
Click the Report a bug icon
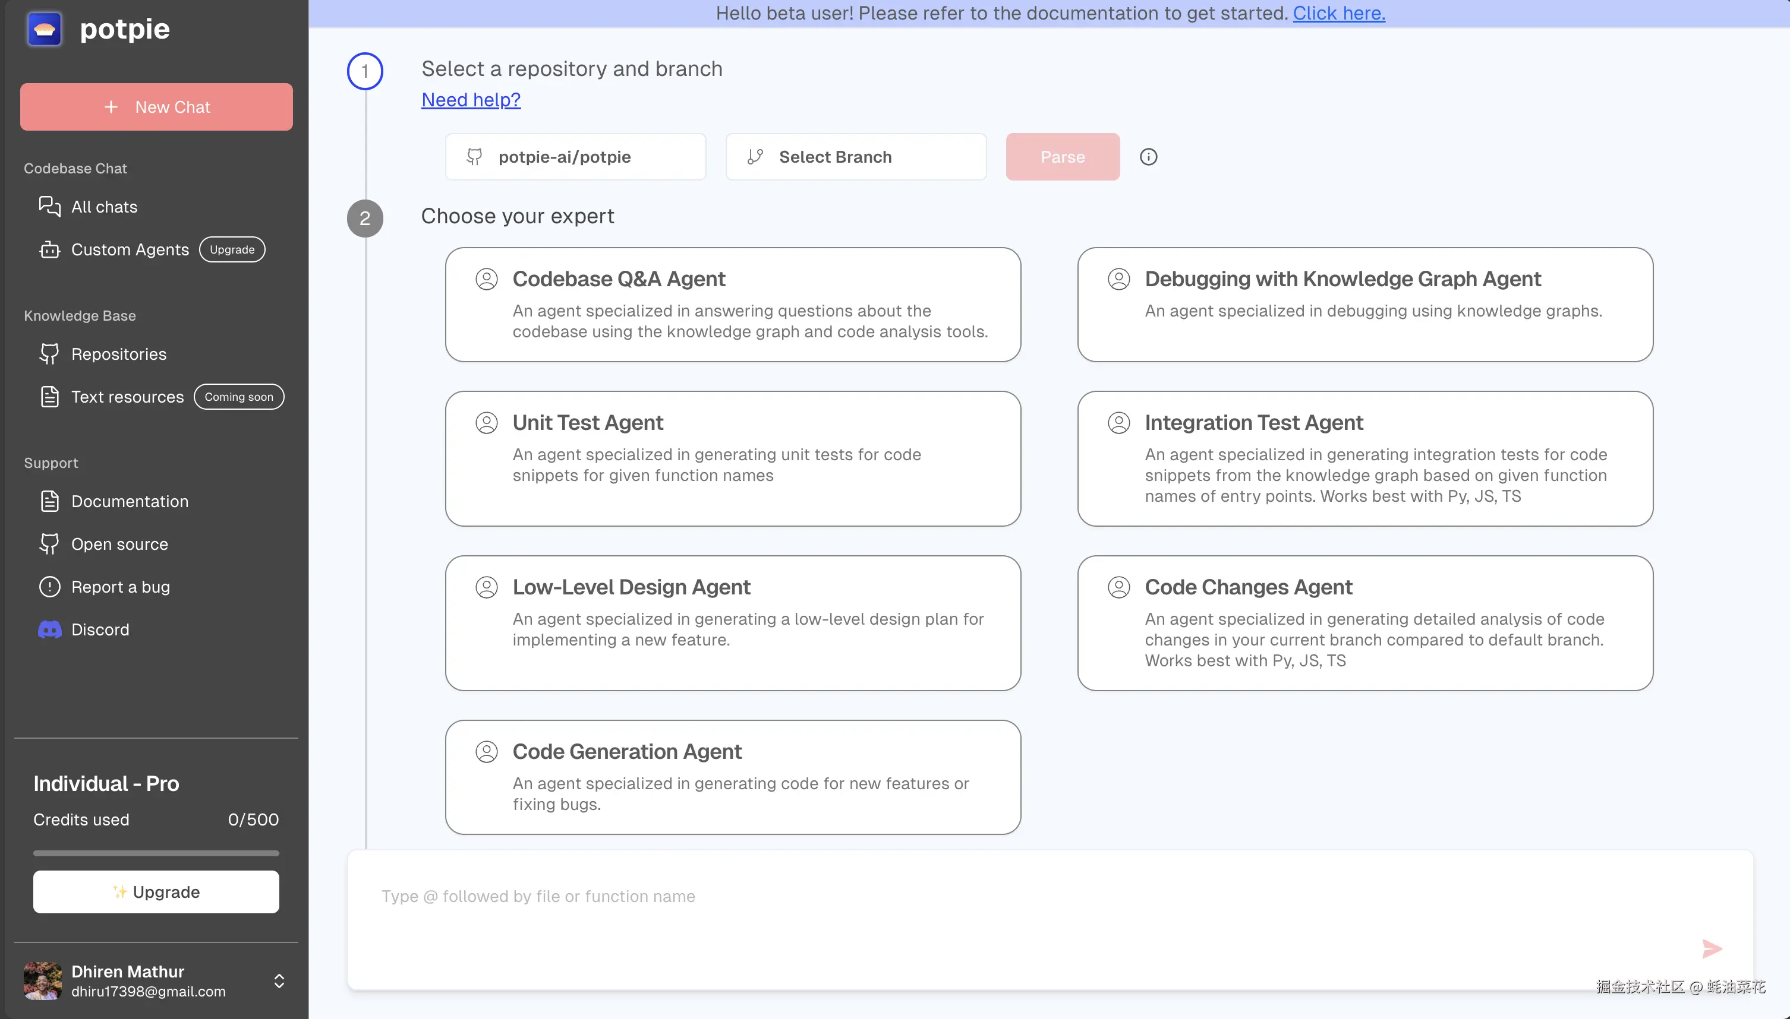pyautogui.click(x=50, y=587)
